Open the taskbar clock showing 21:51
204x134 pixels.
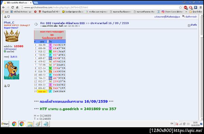click(195, 124)
